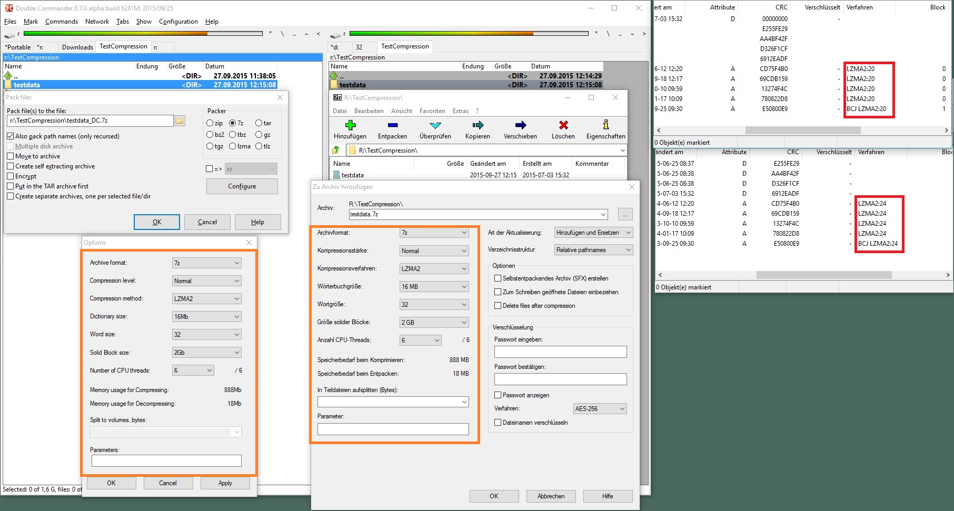Click the Entpacken minus icon
The image size is (954, 511).
pos(392,125)
